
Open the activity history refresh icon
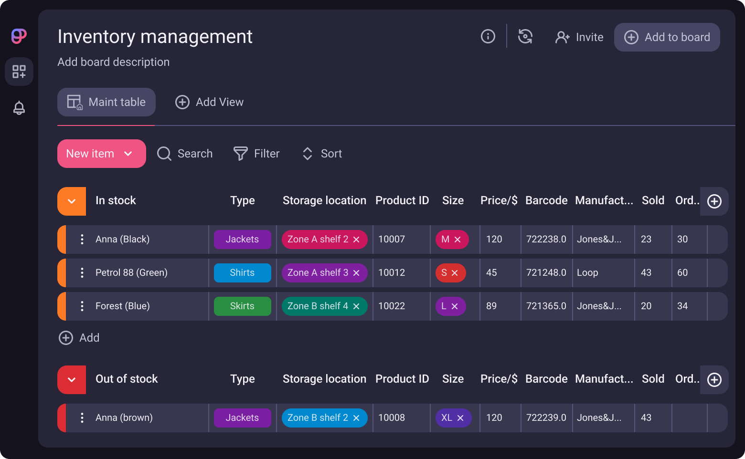tap(525, 36)
